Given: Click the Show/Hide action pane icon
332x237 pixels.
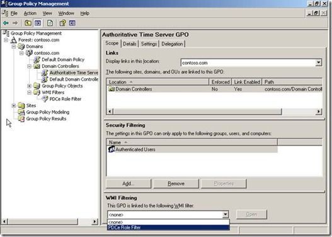Looking at the screenshot, I should click(x=72, y=23).
